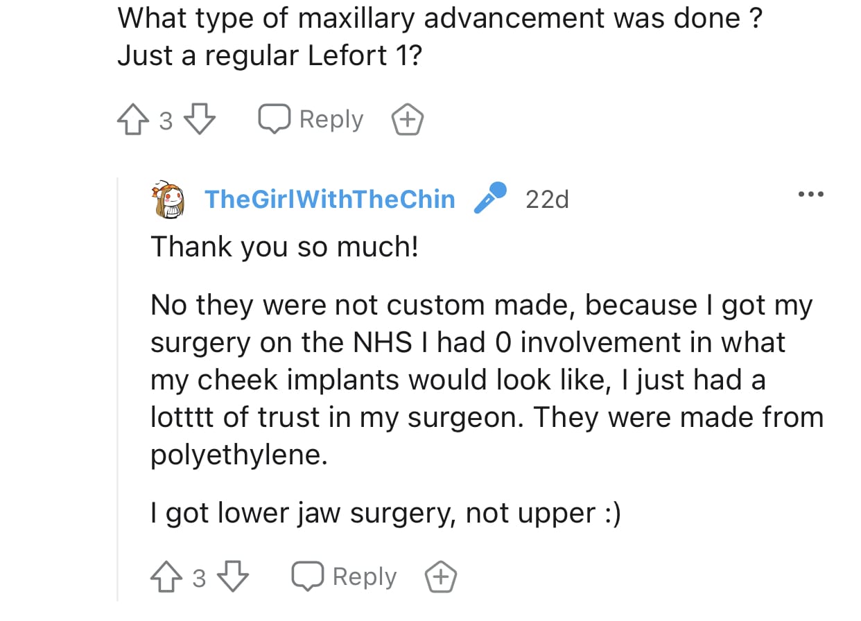This screenshot has width=861, height=621.
Task: Collapse the thread using the vertical line
Action: click(117, 388)
